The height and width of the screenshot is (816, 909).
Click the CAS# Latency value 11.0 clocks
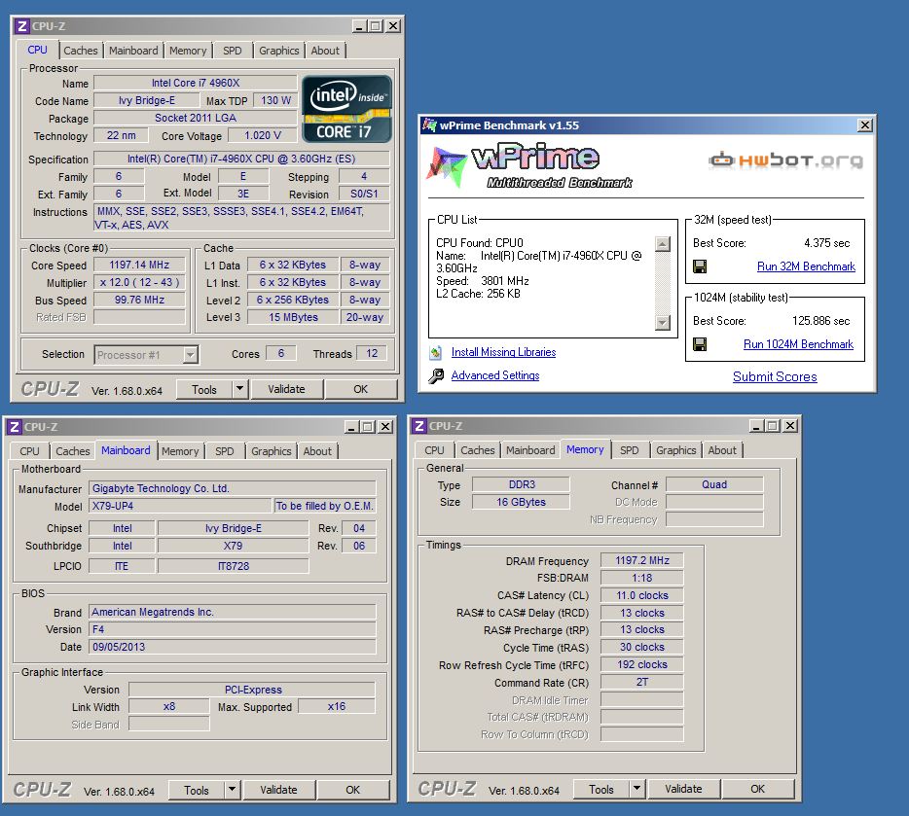[x=641, y=595]
